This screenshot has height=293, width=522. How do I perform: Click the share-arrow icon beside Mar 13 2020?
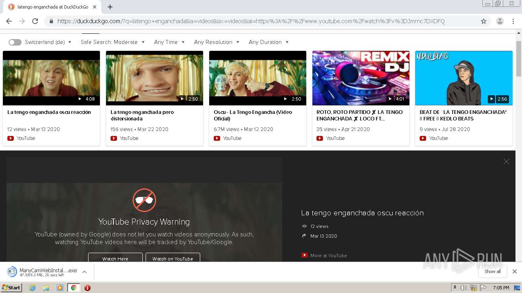tap(304, 236)
